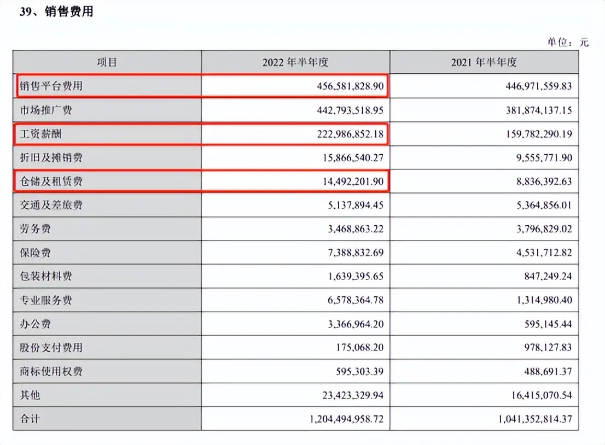Click the 销售费用 section heading
Image resolution: width=605 pixels, height=445 pixels.
56,11
